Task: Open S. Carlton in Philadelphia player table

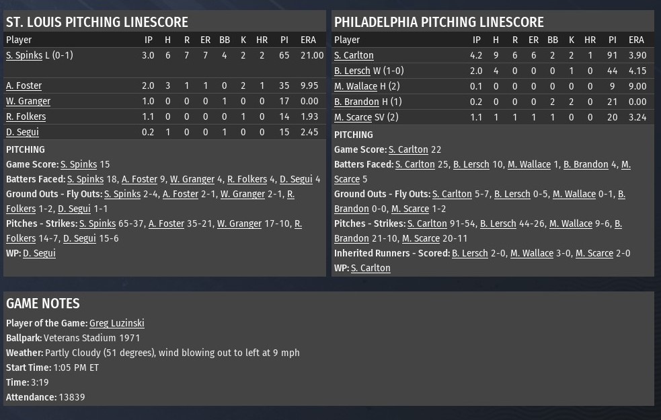Action: point(354,55)
